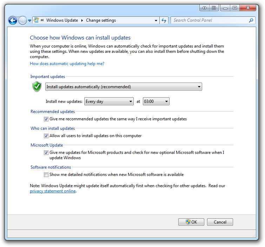The image size is (265, 247).
Task: Click 'Choose how Windows can install updates' heading
Action: click(x=80, y=38)
